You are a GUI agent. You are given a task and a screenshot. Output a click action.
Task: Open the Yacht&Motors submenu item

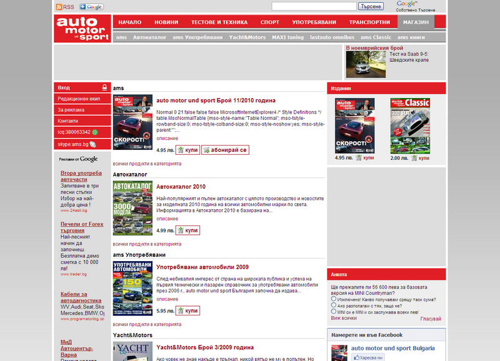tap(247, 37)
